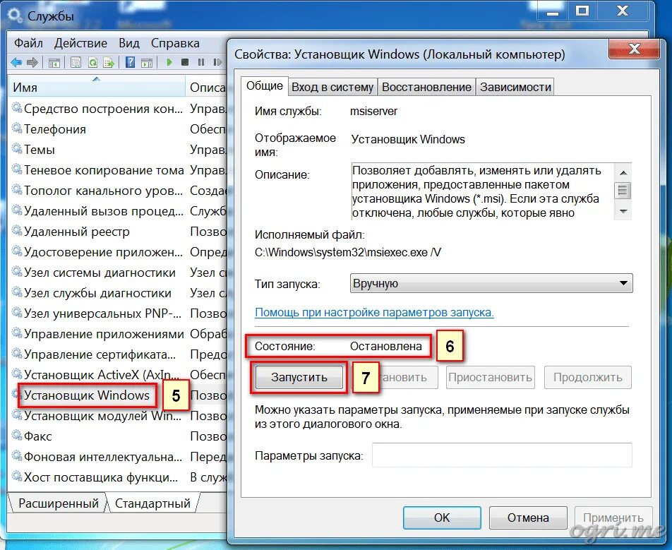This screenshot has width=672, height=550.
Task: Click the green Refresh toolbar icon
Action: coord(92,63)
